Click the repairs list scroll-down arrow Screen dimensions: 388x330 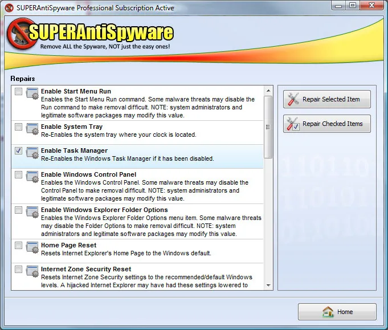[268, 286]
